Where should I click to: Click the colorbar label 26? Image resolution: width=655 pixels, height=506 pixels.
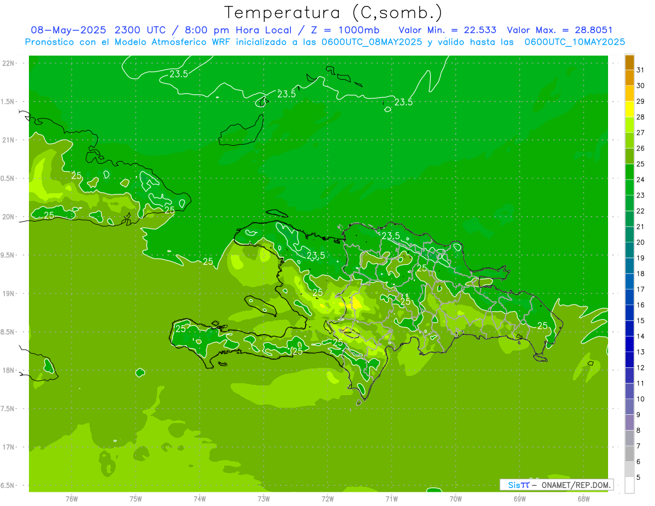point(640,148)
